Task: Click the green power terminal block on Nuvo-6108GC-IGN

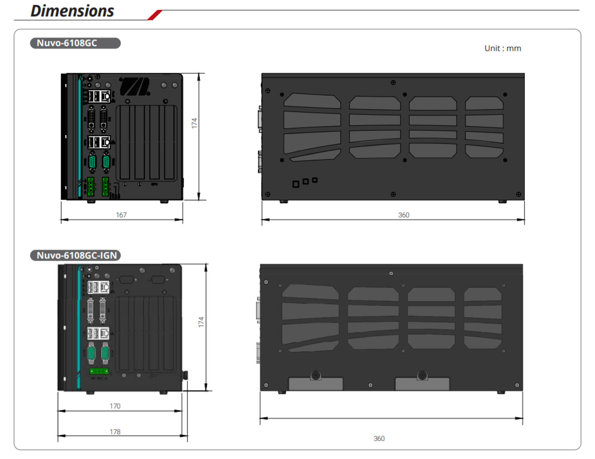Action: point(100,371)
